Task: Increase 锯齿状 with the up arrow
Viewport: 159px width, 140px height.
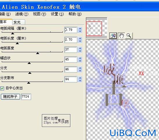Action: coord(80,58)
